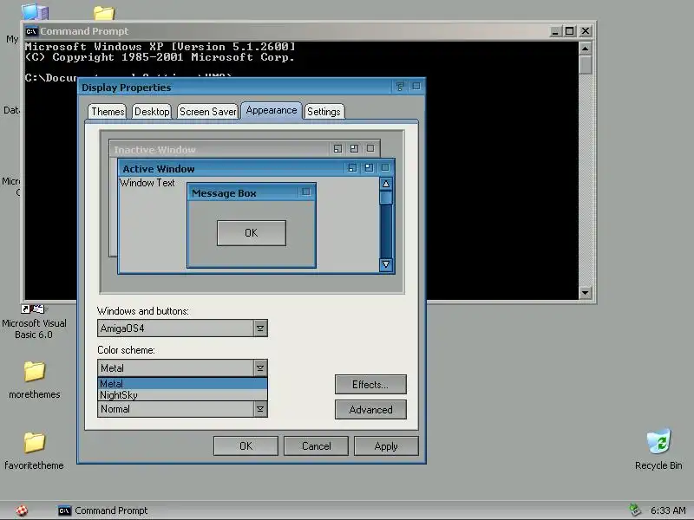Maximize the Command Prompt window
Image resolution: width=694 pixels, height=520 pixels.
pos(570,31)
